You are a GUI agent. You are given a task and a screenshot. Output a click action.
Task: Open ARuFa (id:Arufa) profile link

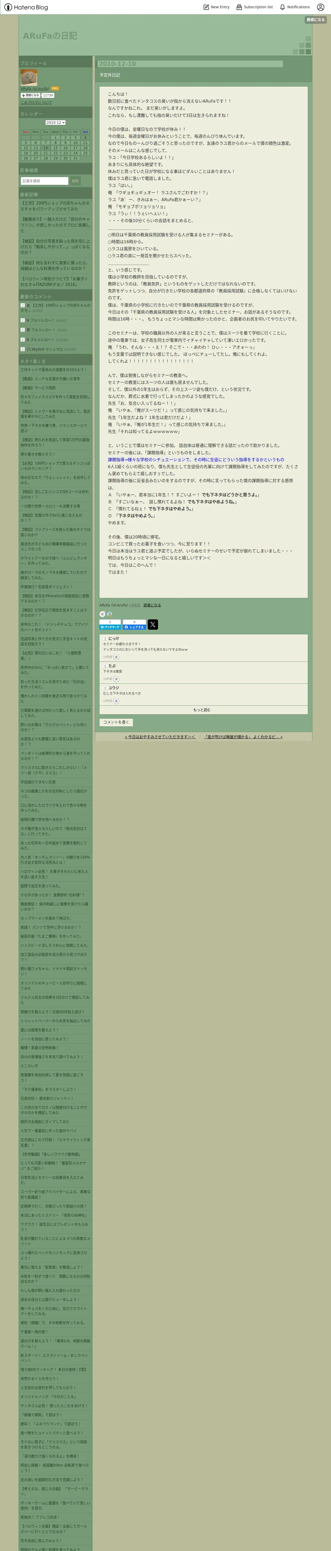click(35, 88)
